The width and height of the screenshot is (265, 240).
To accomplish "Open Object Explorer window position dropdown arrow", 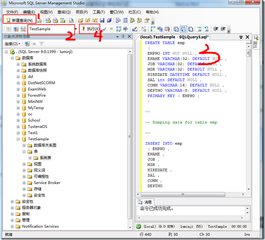I will click(x=117, y=37).
